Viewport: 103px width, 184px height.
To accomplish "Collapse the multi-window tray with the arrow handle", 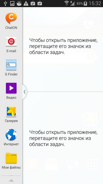I will coord(24,92).
